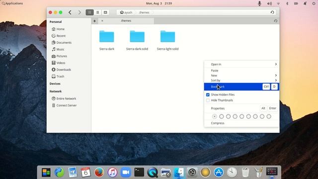This screenshot has height=179, width=318.
Task: Go to ayush home breadcrumb
Action: point(126,12)
